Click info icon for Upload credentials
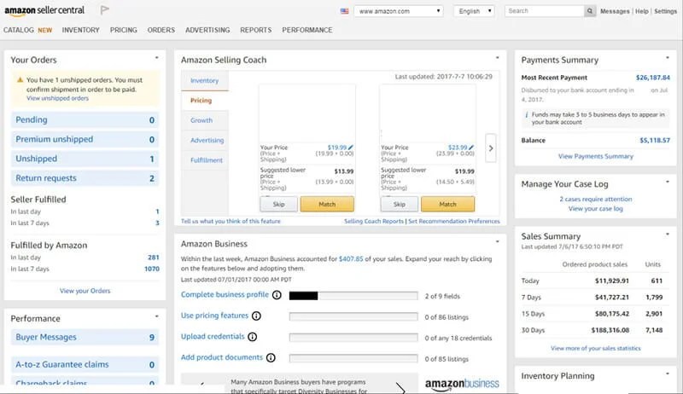683x394 pixels. 252,337
